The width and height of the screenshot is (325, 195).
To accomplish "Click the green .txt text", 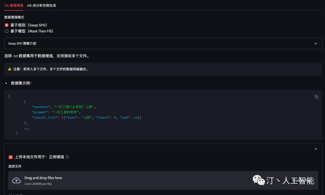I will (15, 56).
